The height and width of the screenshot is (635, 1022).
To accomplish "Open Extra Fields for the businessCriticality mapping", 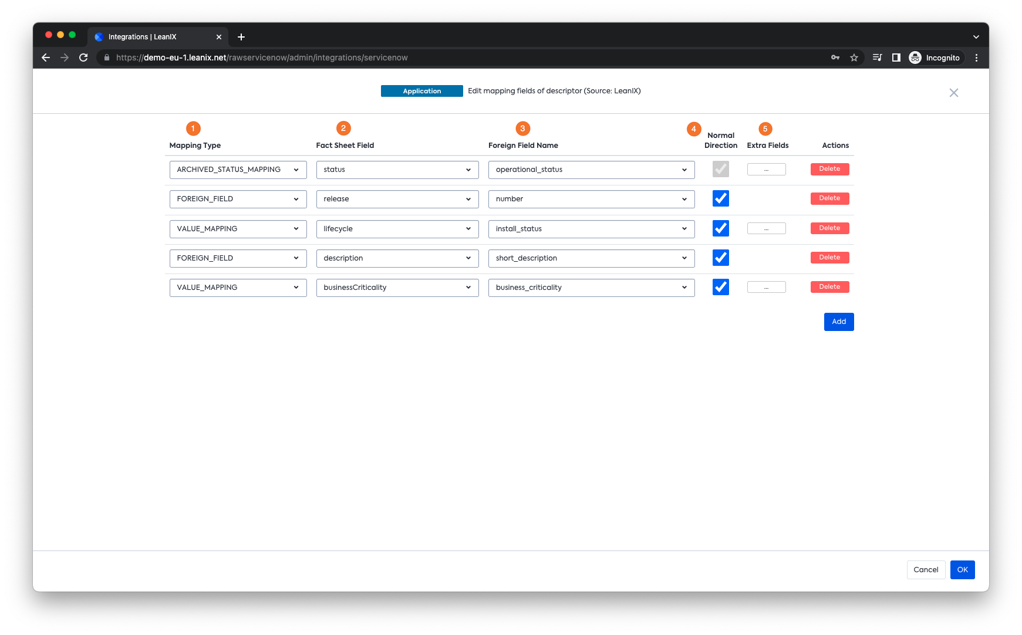I will point(766,286).
